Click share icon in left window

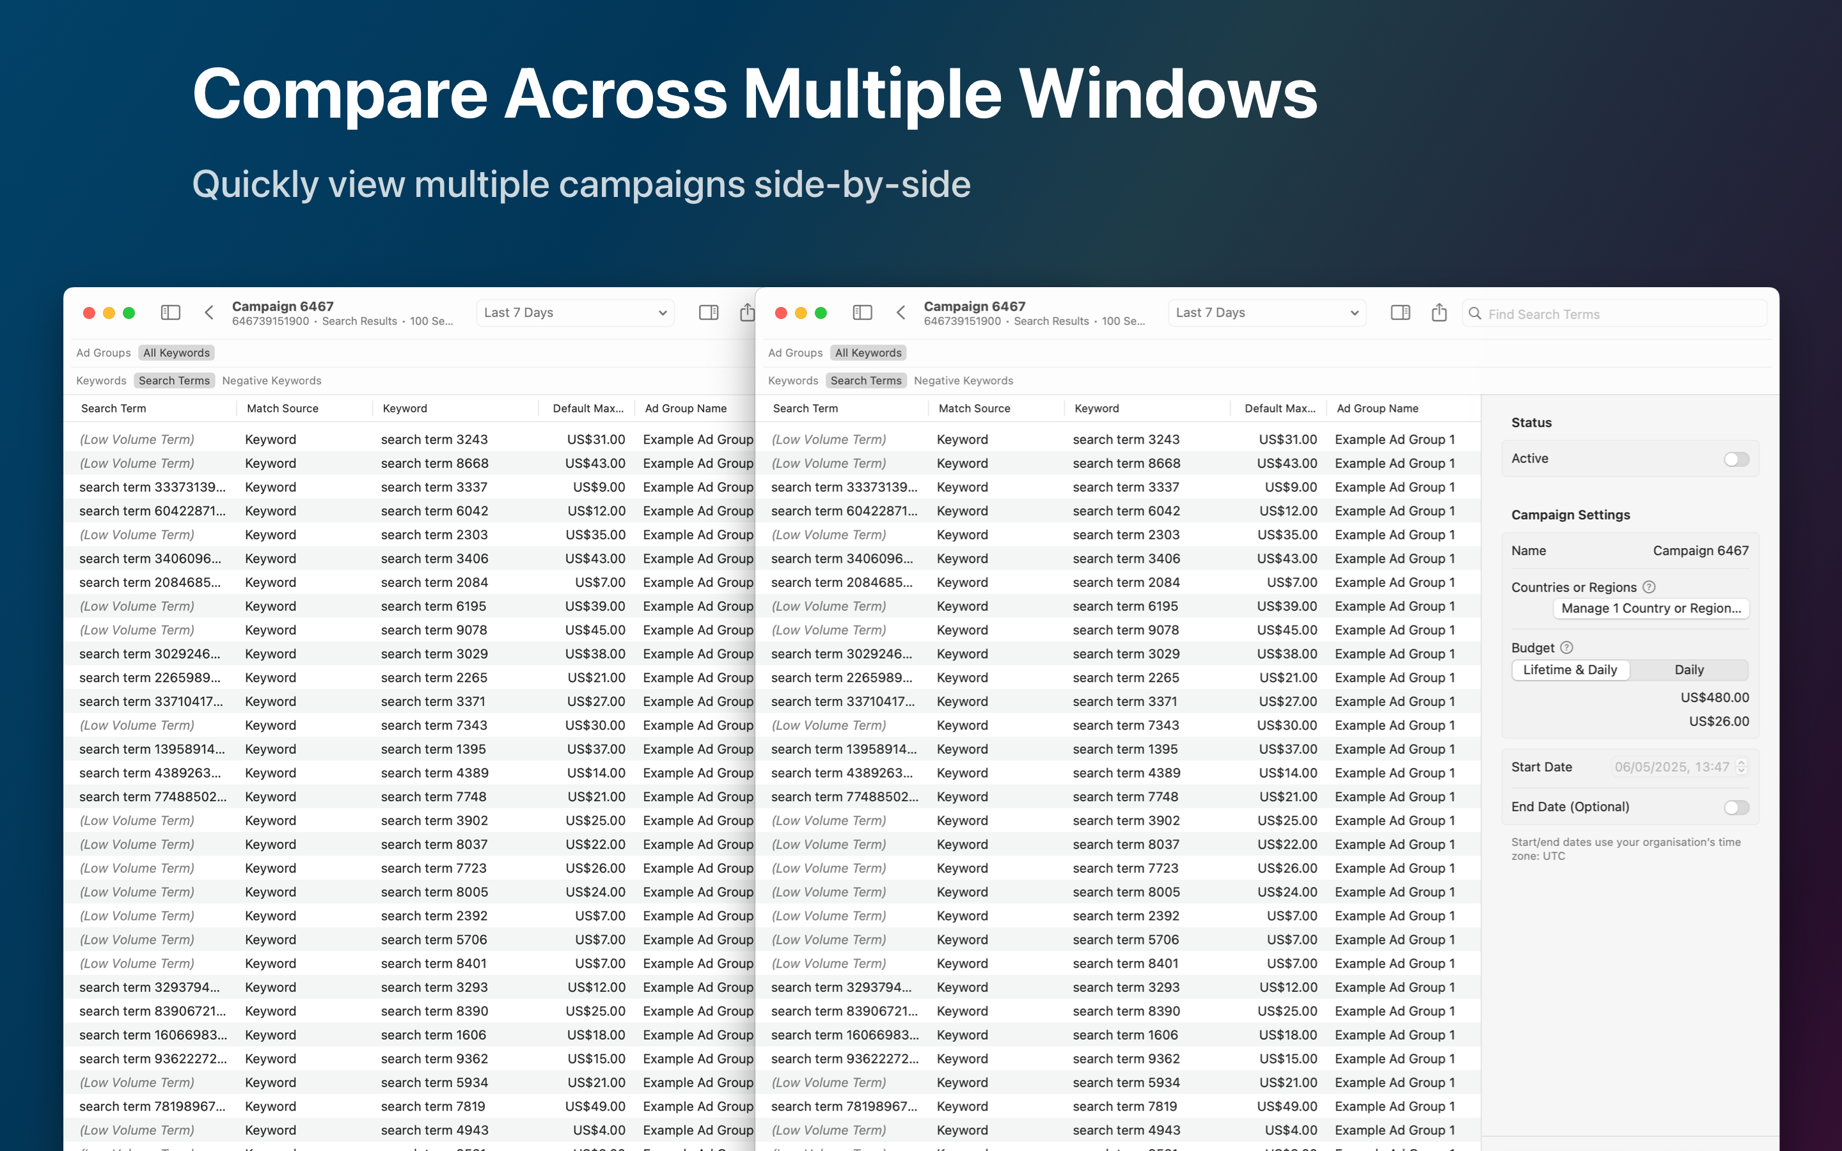coord(748,312)
